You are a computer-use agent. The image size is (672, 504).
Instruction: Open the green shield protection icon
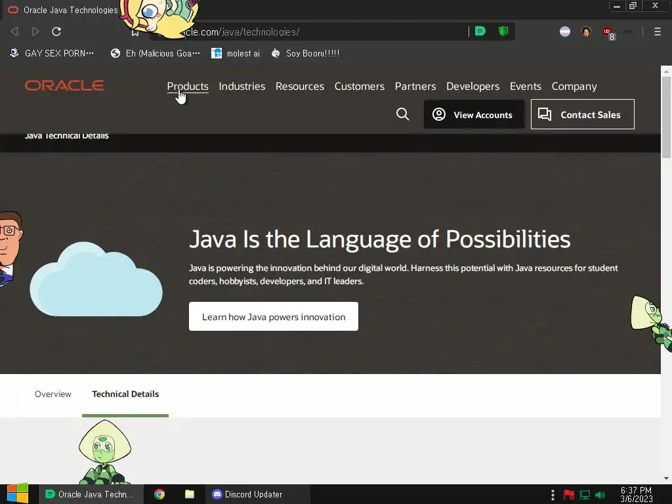pos(503,31)
